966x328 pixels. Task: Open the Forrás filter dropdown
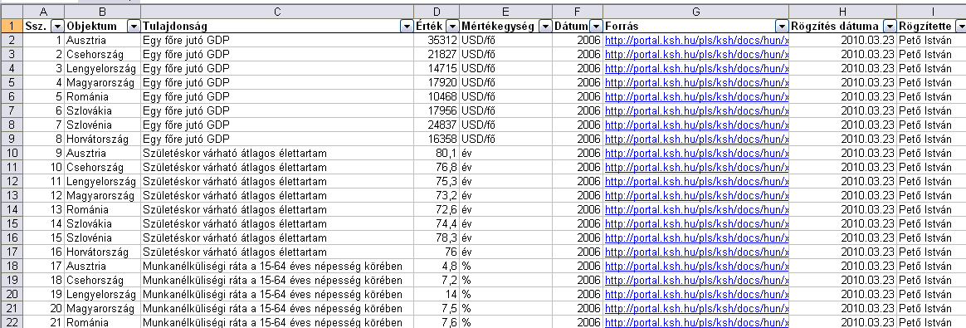(782, 26)
